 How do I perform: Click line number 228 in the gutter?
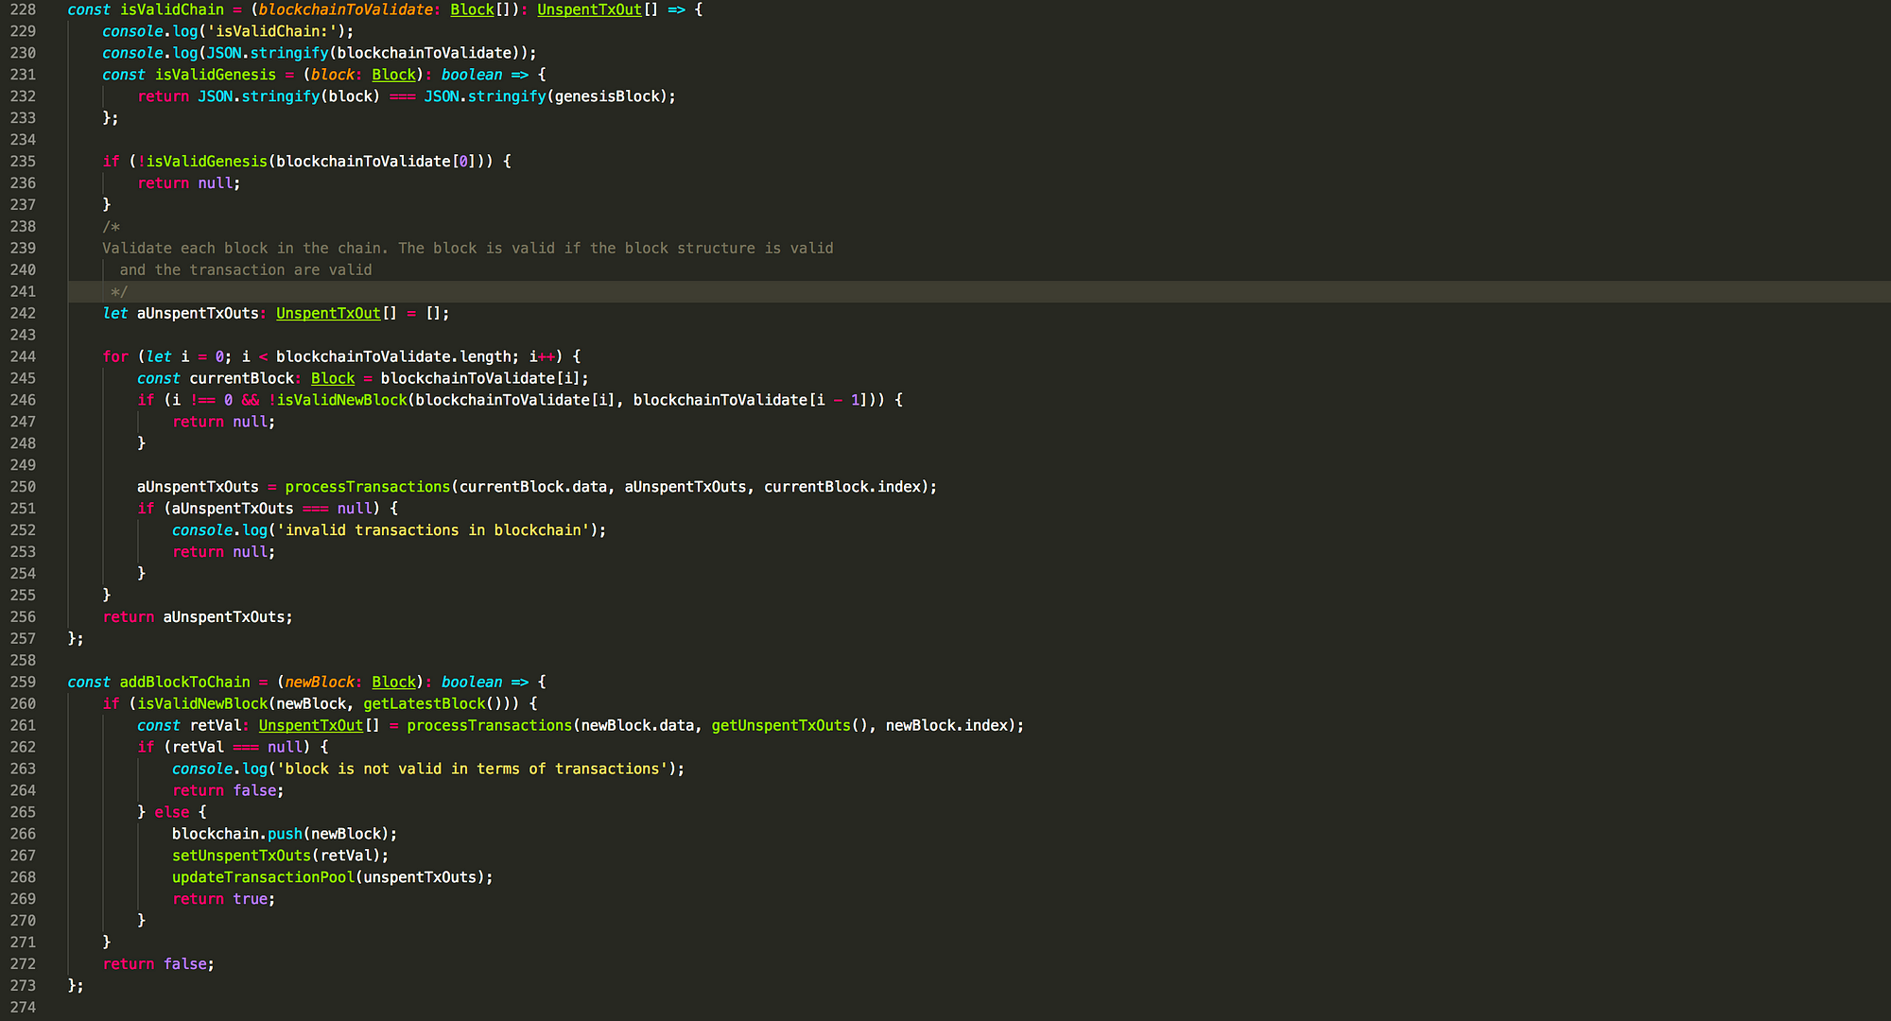tap(23, 9)
